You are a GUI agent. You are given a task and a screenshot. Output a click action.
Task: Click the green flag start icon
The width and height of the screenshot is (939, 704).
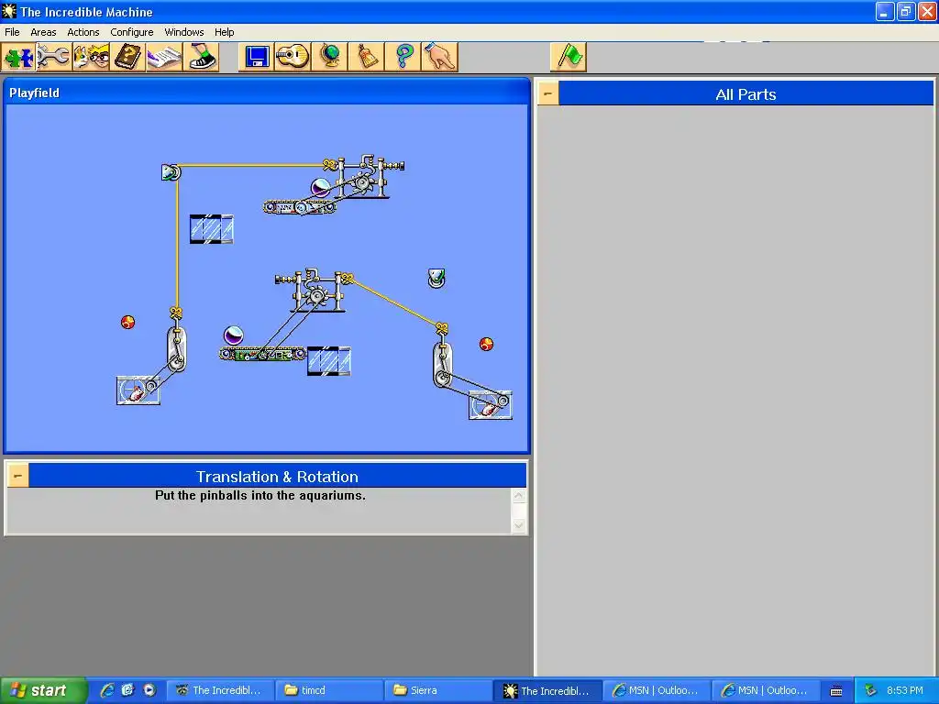point(569,58)
